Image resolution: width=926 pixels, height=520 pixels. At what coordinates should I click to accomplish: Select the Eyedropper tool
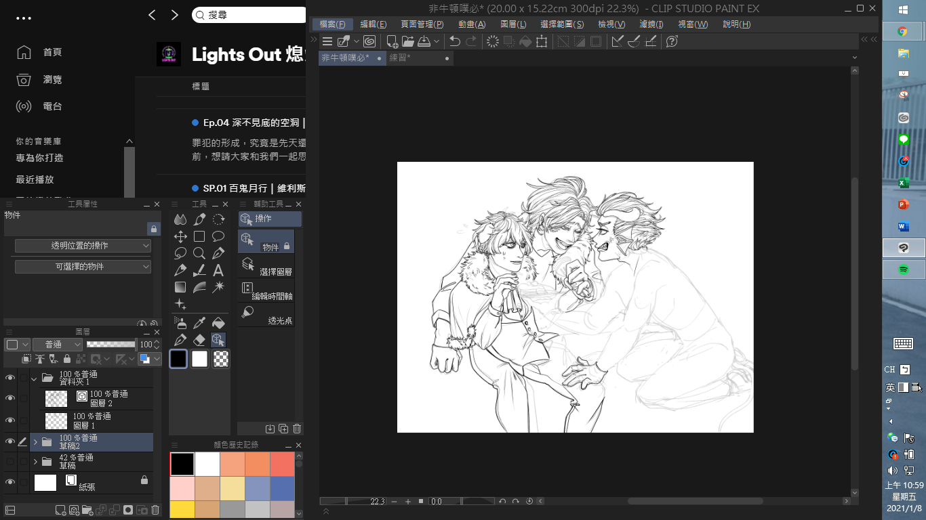[x=199, y=323]
